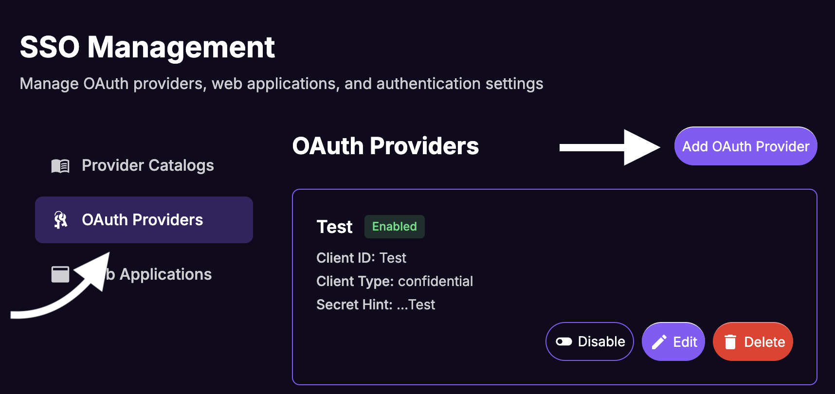Click the toggle switch icon inside Disable button
The image size is (835, 394).
pos(564,341)
